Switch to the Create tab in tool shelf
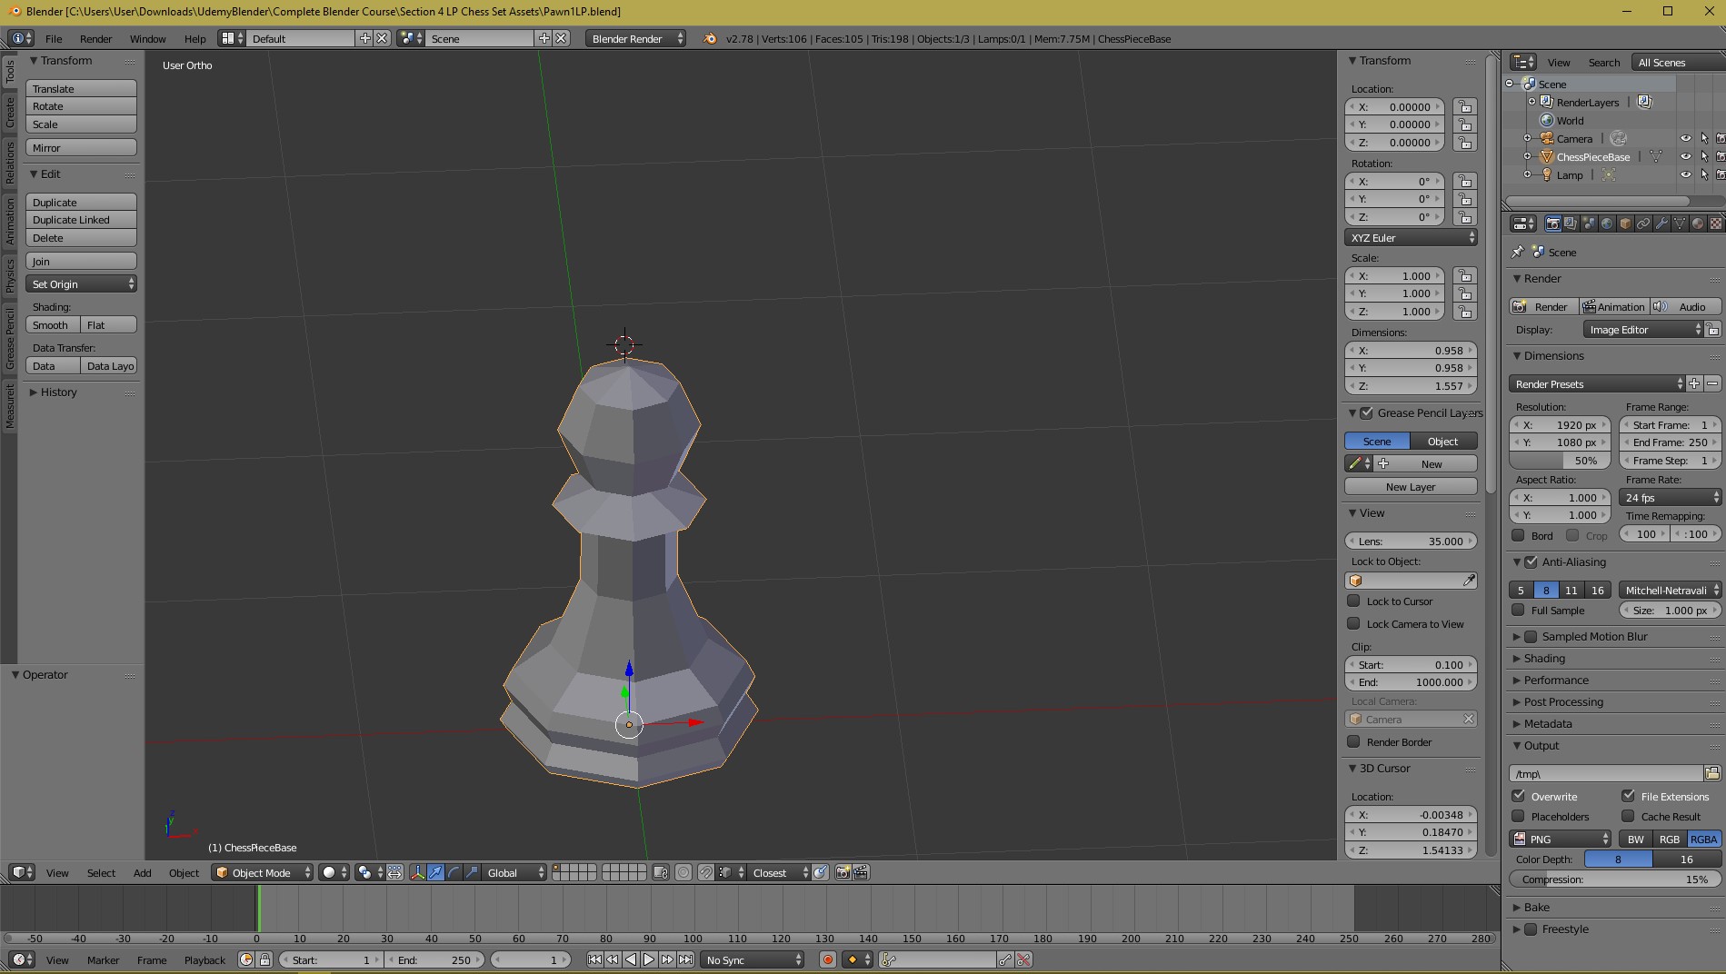Viewport: 1726px width, 974px height. point(10,113)
